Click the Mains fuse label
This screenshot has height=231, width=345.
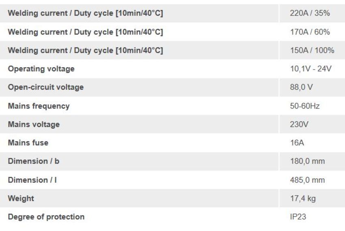(28, 143)
